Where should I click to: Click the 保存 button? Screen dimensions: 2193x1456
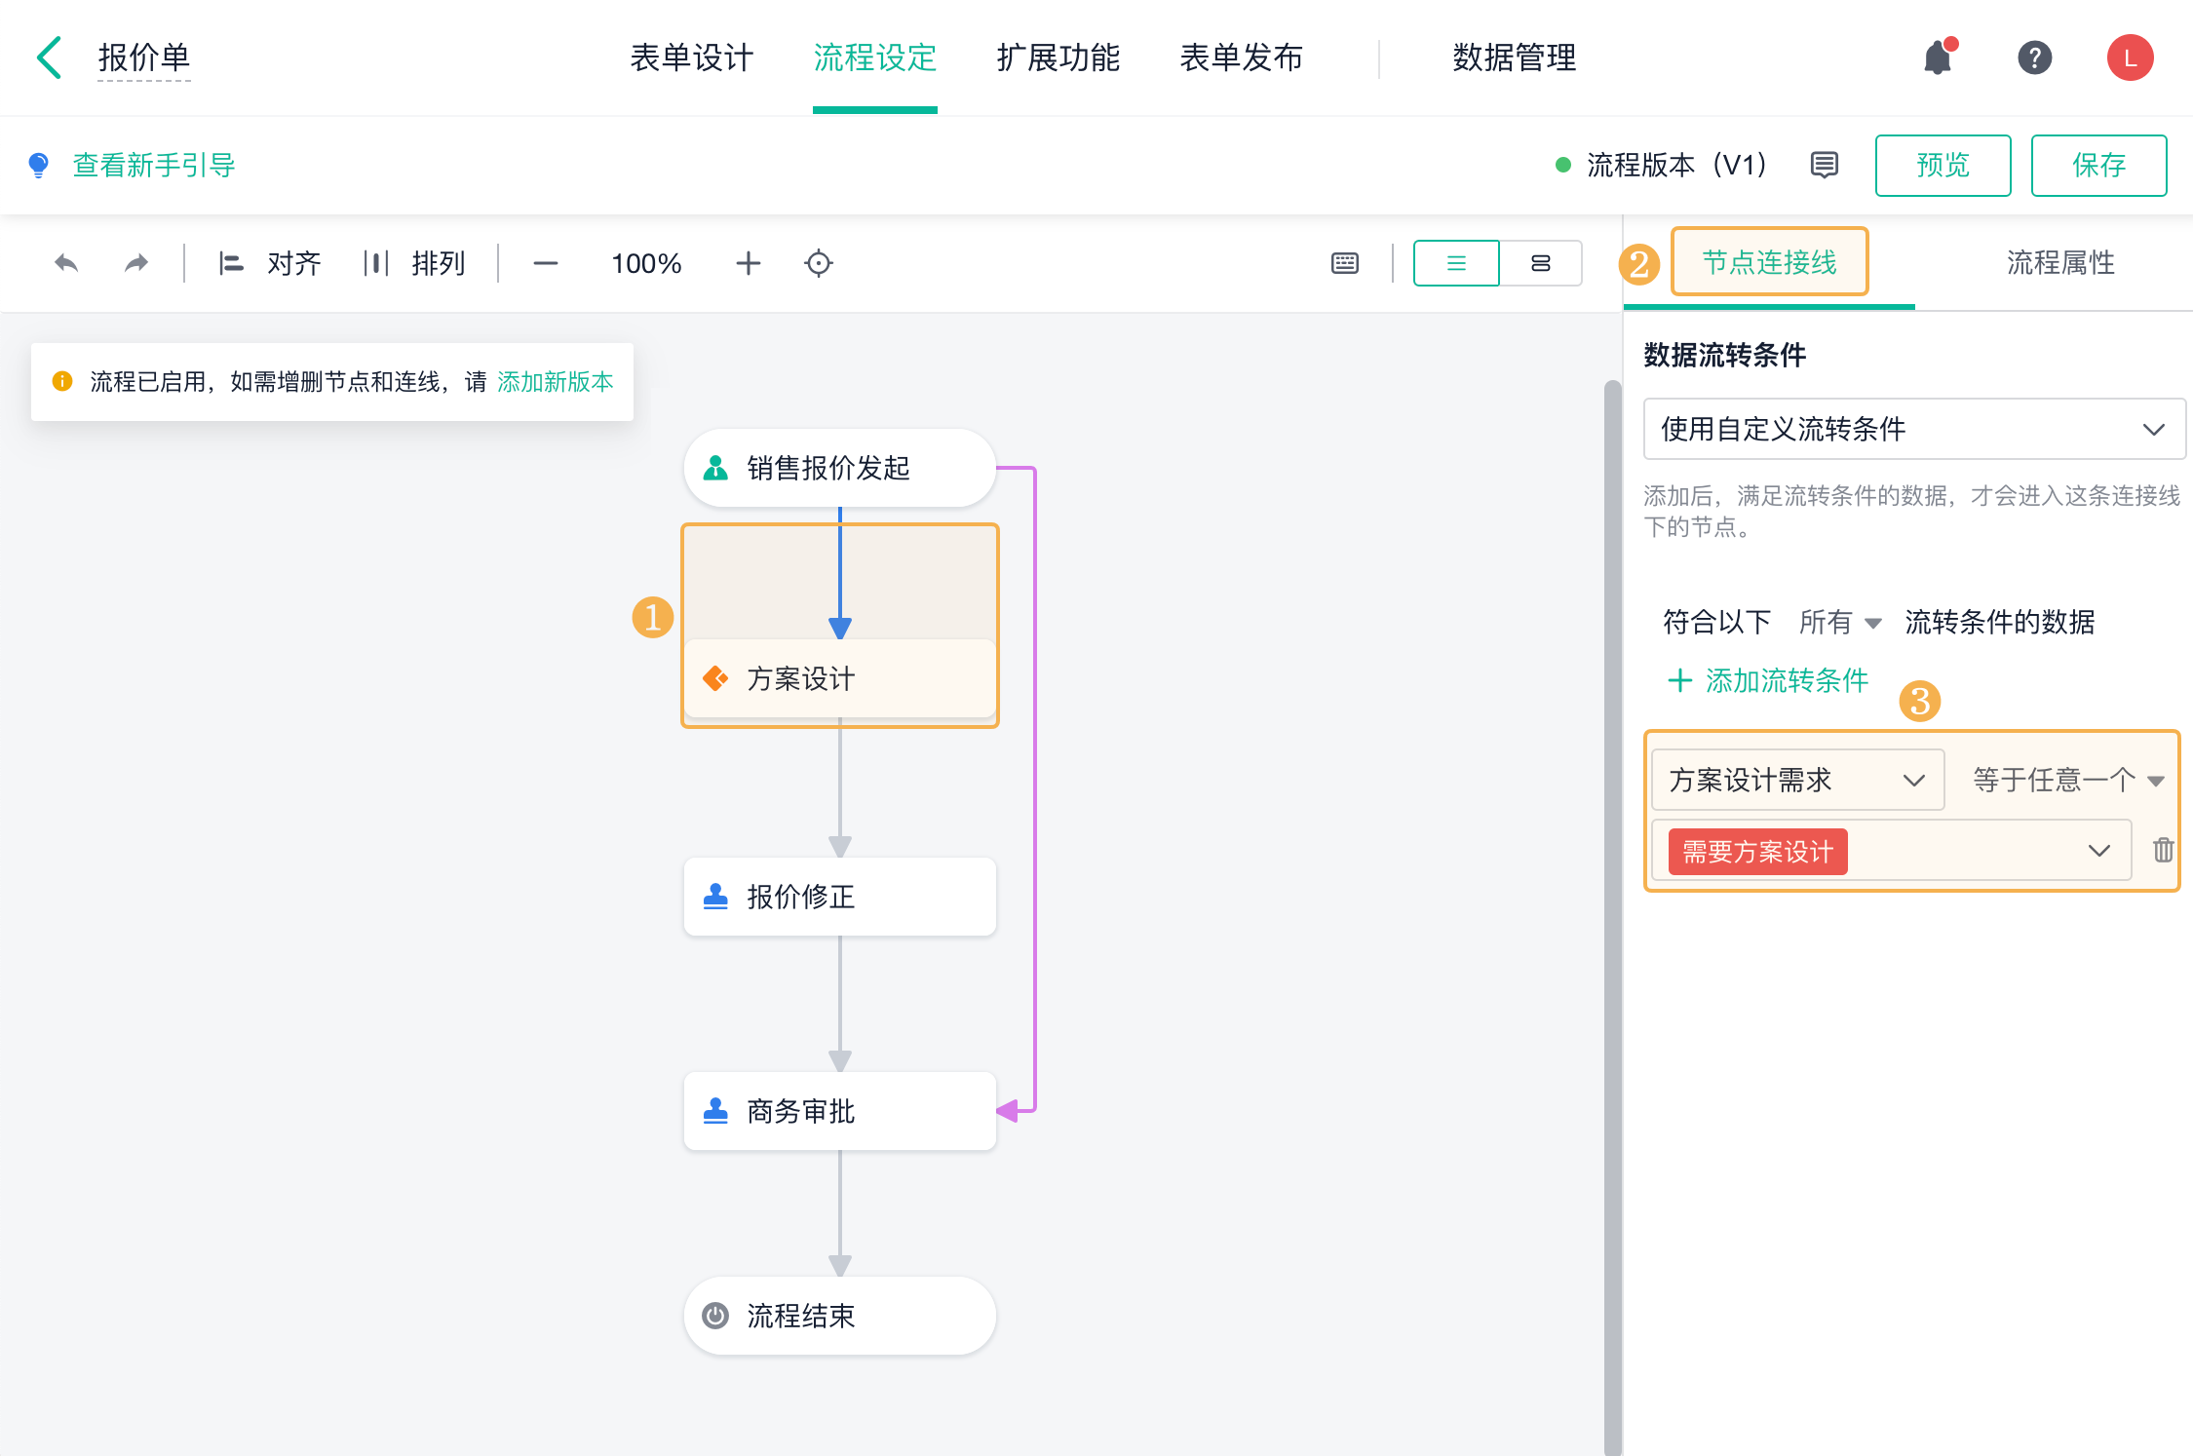[2098, 166]
